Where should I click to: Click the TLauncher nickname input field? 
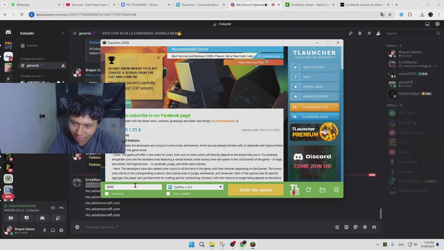click(x=134, y=187)
